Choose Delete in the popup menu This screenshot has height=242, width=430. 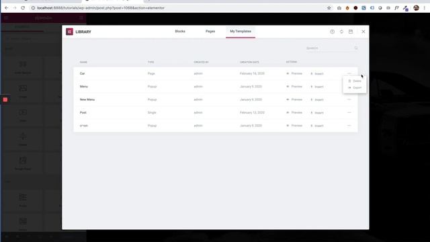click(x=355, y=81)
